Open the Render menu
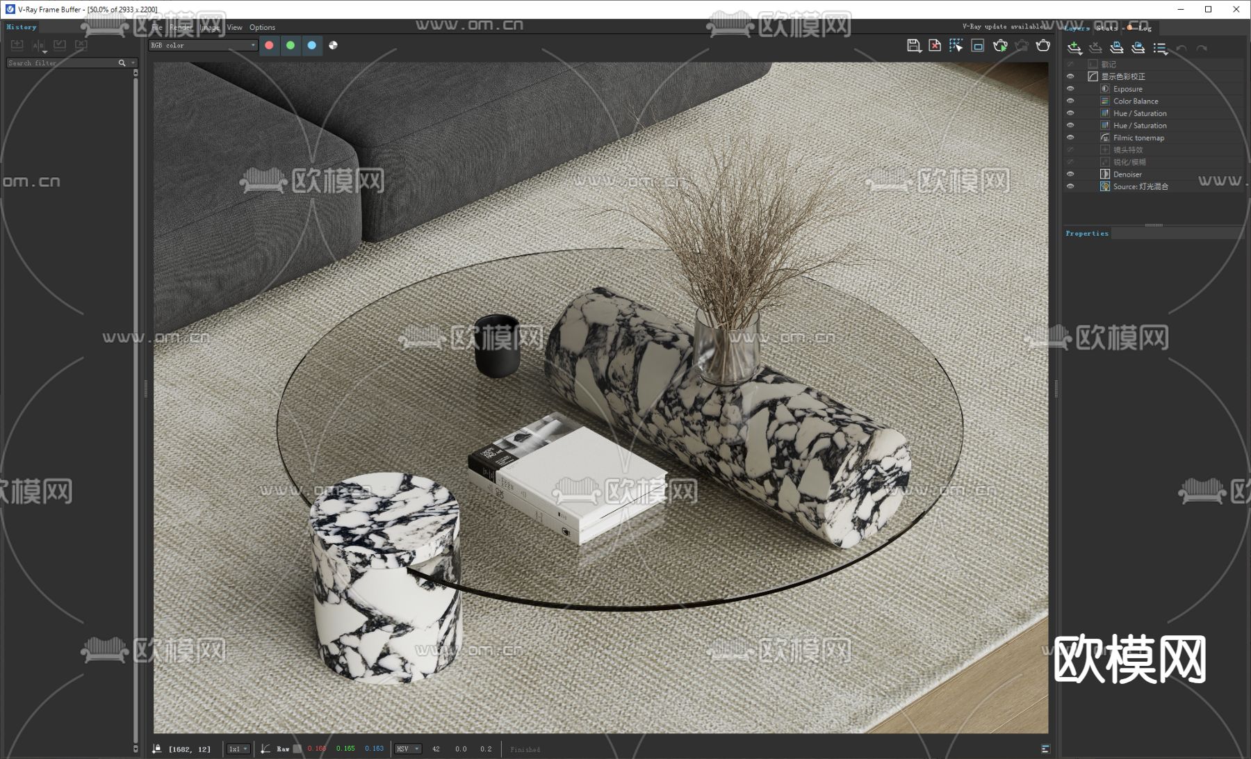The height and width of the screenshot is (759, 1251). pyautogui.click(x=181, y=27)
